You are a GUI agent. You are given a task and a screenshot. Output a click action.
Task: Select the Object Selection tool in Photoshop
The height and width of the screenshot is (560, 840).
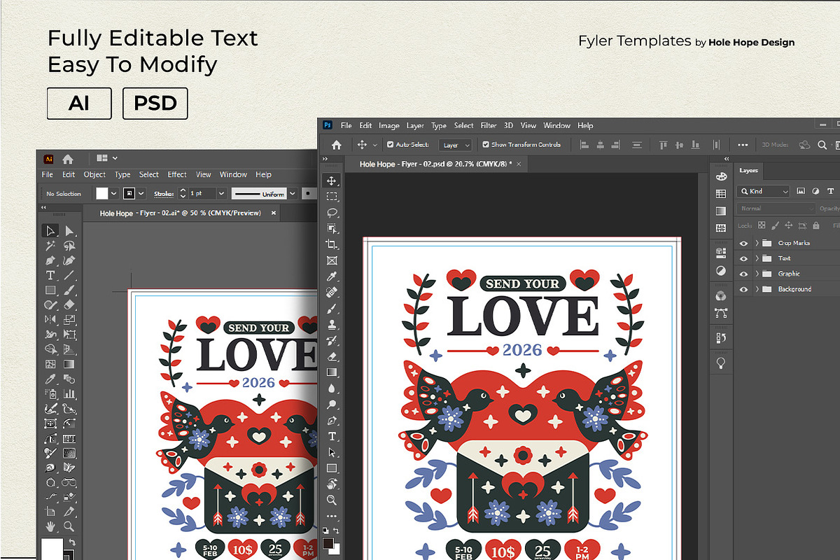(332, 228)
